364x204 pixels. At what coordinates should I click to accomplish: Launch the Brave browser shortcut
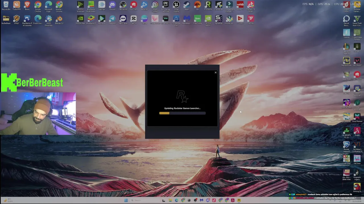coord(27,6)
